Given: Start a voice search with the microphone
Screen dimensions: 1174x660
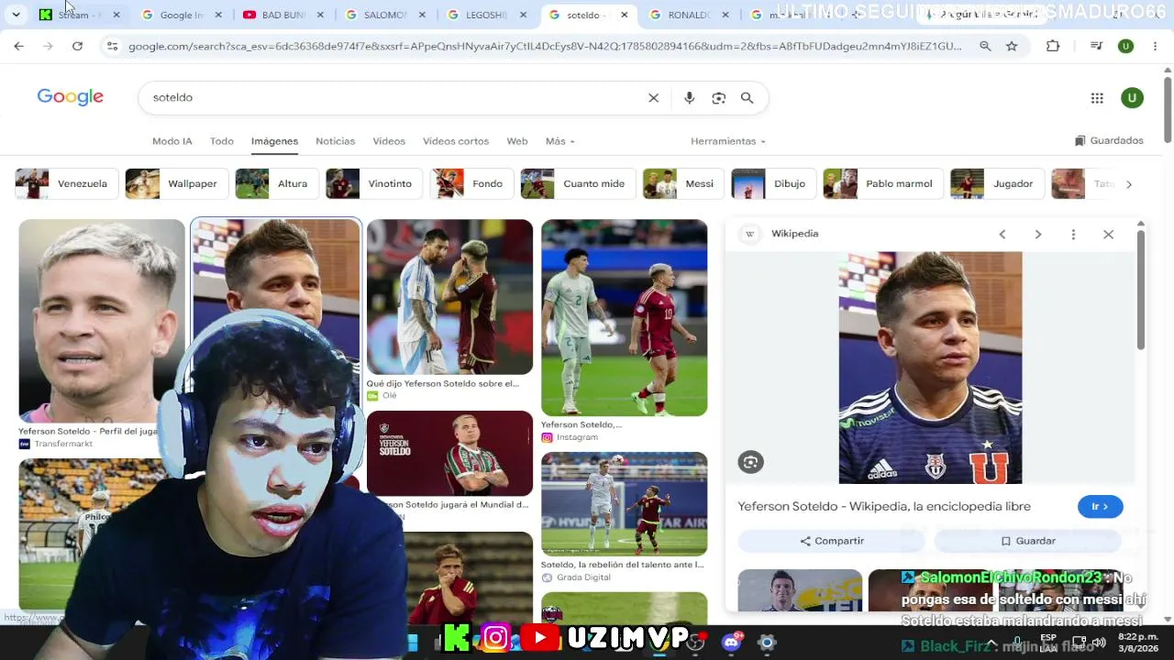Looking at the screenshot, I should (x=689, y=98).
